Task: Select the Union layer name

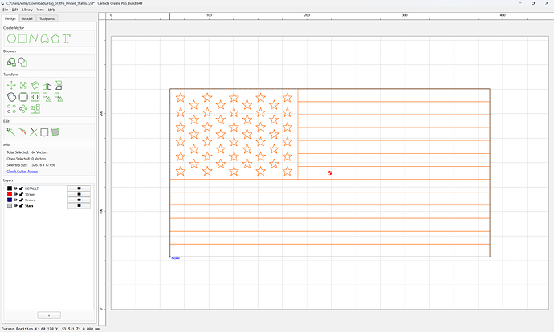Action: click(30, 200)
